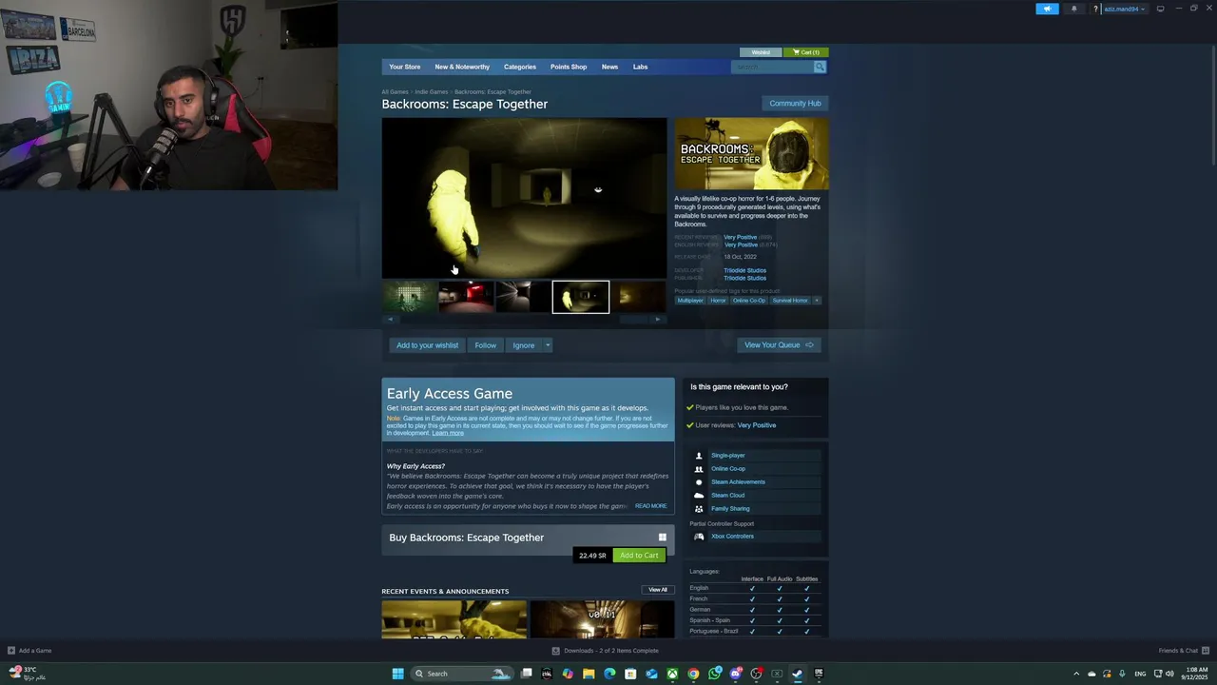This screenshot has width=1217, height=685.
Task: Click the store search magnifier icon
Action: [x=820, y=67]
